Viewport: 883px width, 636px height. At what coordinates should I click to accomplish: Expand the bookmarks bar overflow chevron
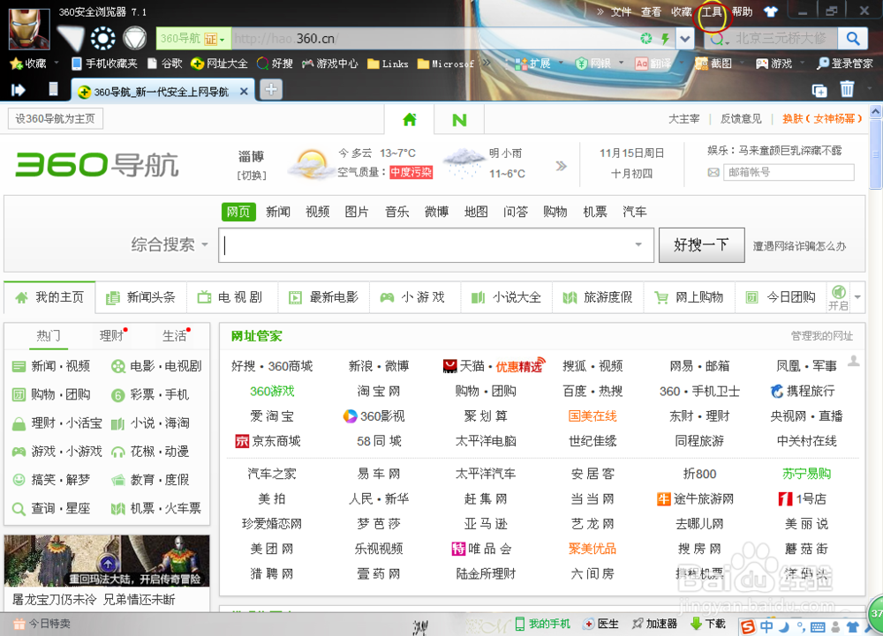[x=487, y=63]
